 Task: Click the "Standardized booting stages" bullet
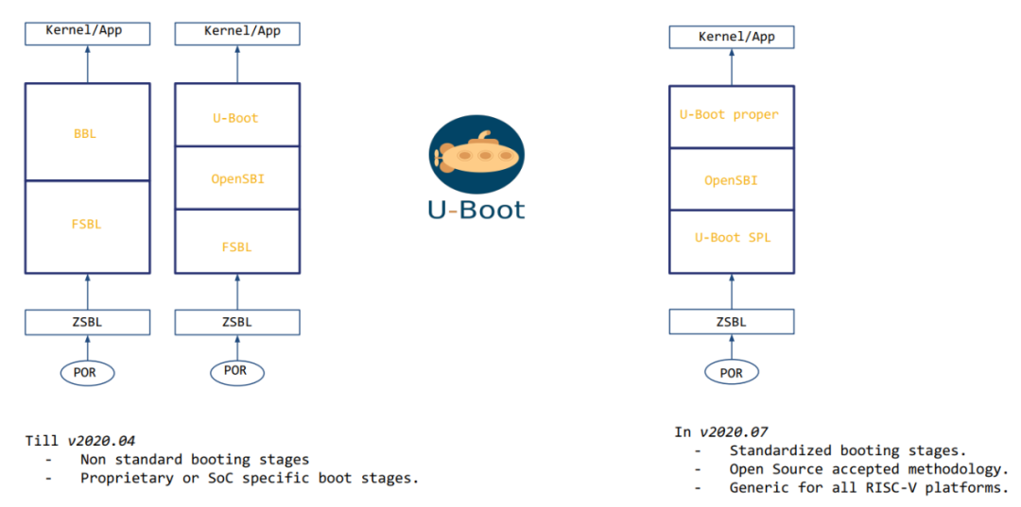tap(847, 450)
